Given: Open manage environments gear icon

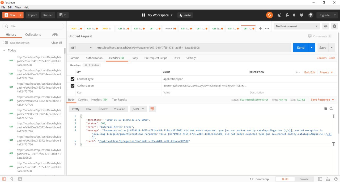Looking at the screenshot, I should (334, 26).
